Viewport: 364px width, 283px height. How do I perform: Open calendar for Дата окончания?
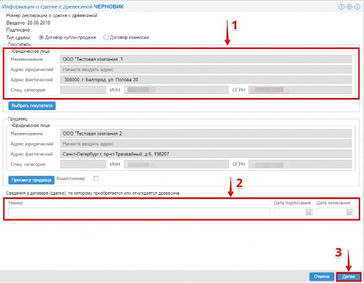(349, 212)
